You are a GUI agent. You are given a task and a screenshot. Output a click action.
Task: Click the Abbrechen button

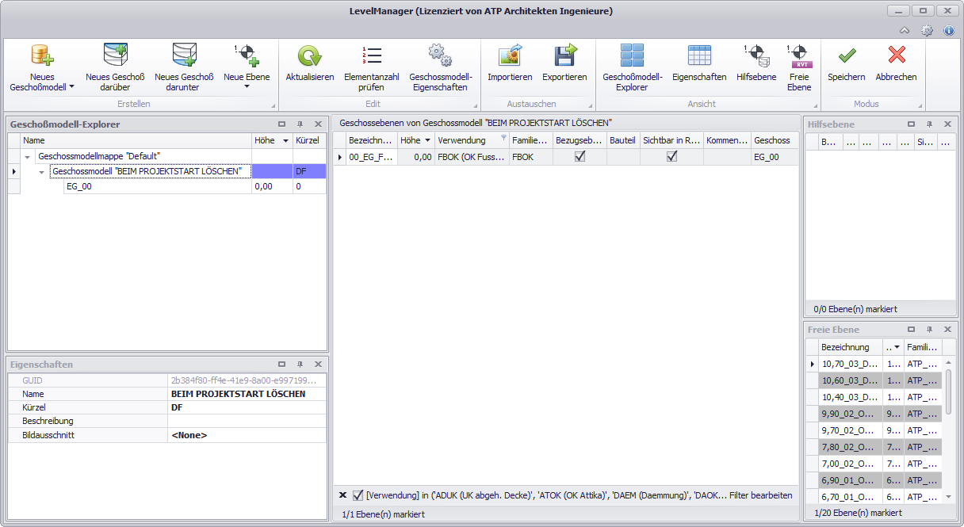[896, 63]
